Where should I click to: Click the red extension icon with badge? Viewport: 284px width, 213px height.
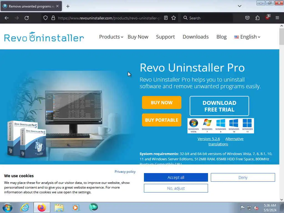pyautogui.click(x=268, y=17)
